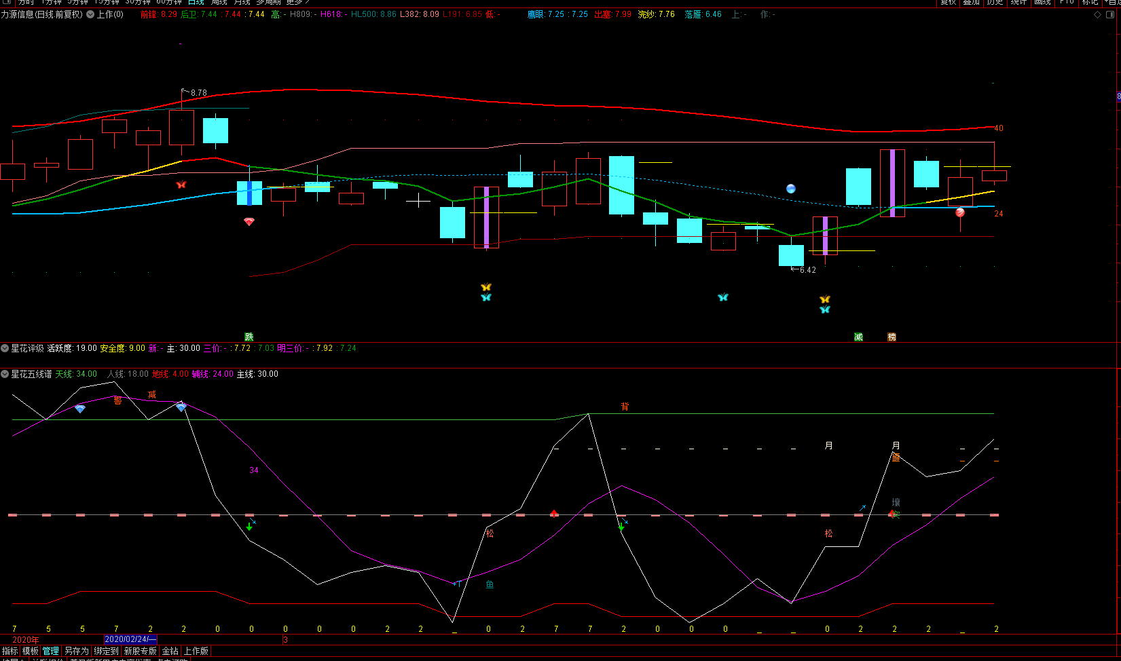
Task: Click the 星花评级 indicator title
Action: click(x=27, y=348)
